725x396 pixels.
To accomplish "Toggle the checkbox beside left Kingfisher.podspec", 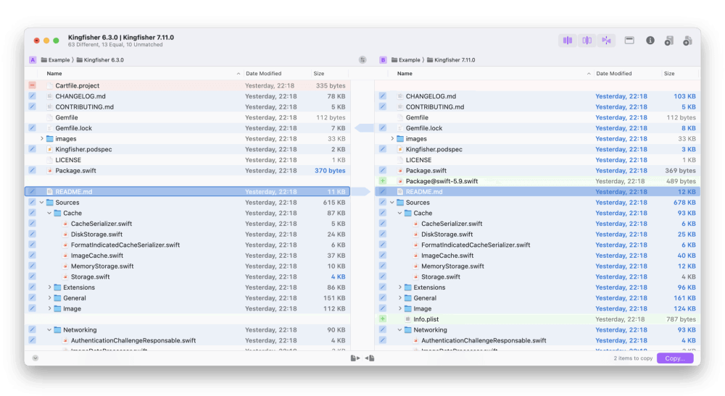I will [32, 149].
